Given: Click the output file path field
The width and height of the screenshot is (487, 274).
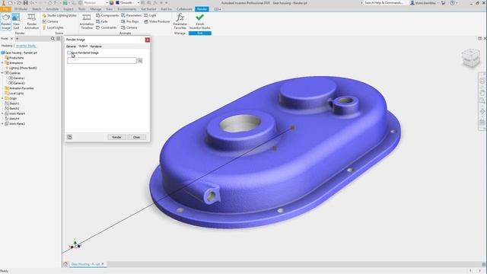Looking at the screenshot, I should click(x=102, y=61).
